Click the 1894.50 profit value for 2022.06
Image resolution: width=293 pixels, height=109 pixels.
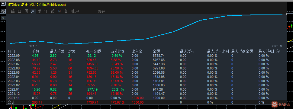click(92, 68)
